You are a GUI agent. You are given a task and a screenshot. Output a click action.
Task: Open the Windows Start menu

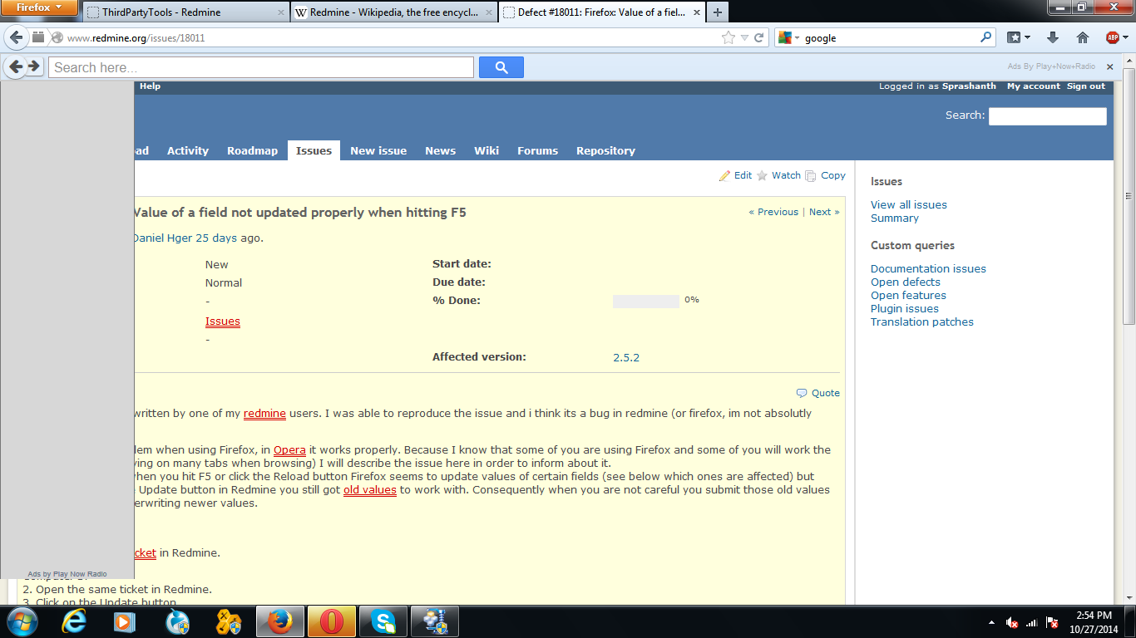[x=22, y=621]
